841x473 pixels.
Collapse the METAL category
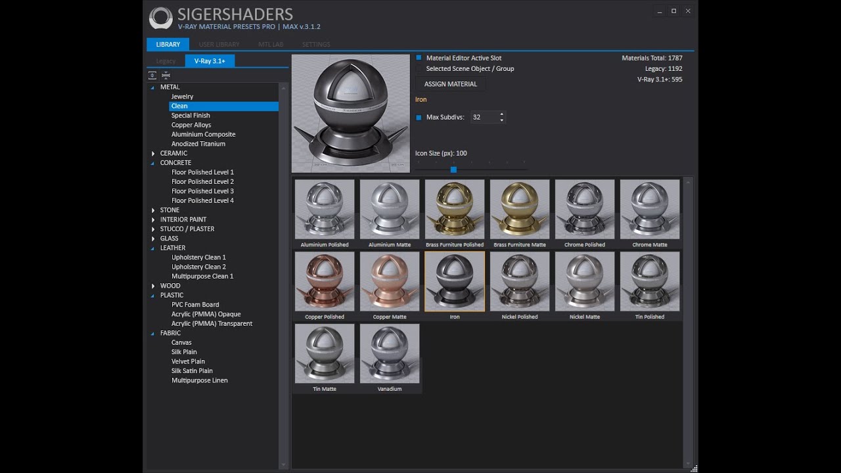(152, 87)
